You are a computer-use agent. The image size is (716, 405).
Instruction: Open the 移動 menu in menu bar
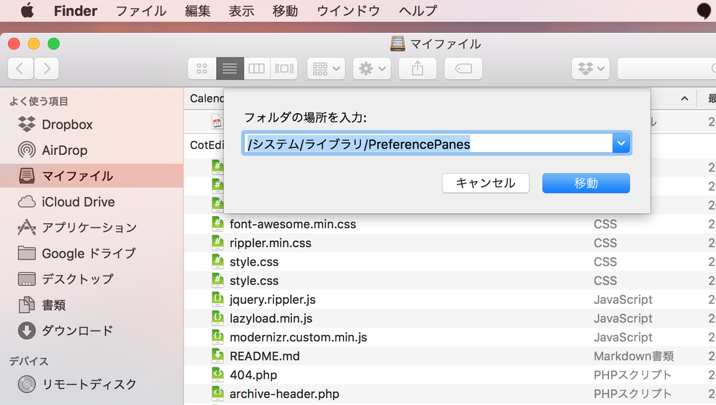click(286, 11)
